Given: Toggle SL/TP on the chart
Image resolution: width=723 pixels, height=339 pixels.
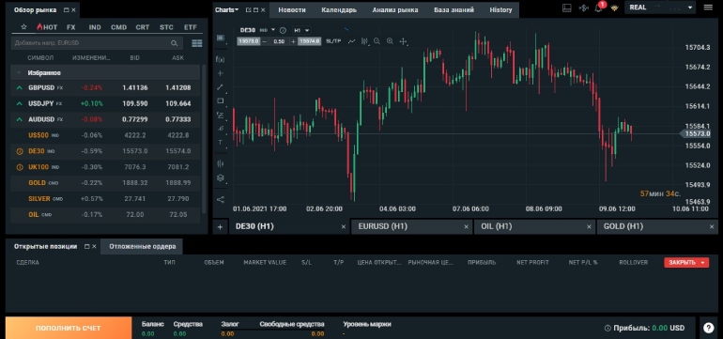Looking at the screenshot, I should point(333,41).
